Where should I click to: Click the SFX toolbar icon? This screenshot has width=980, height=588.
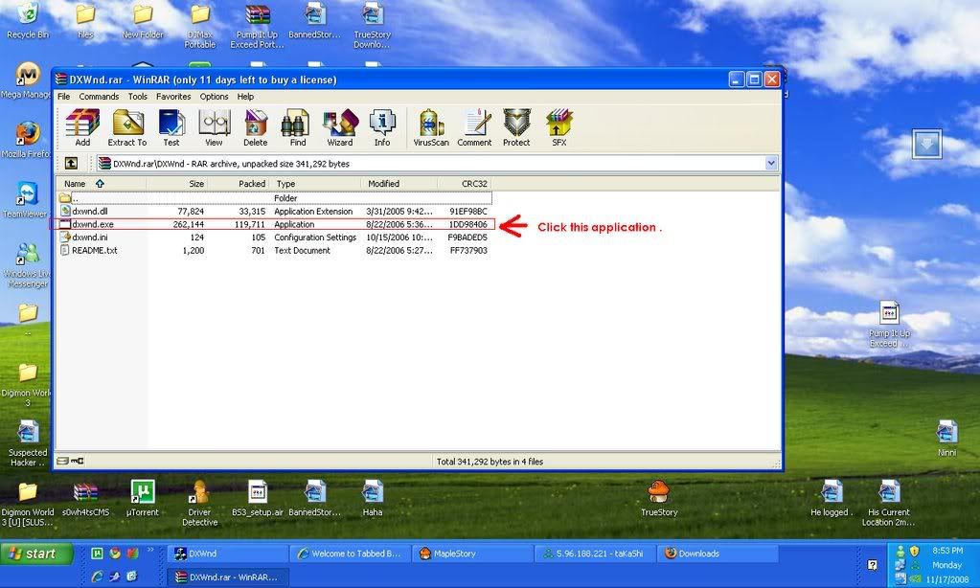click(x=558, y=128)
